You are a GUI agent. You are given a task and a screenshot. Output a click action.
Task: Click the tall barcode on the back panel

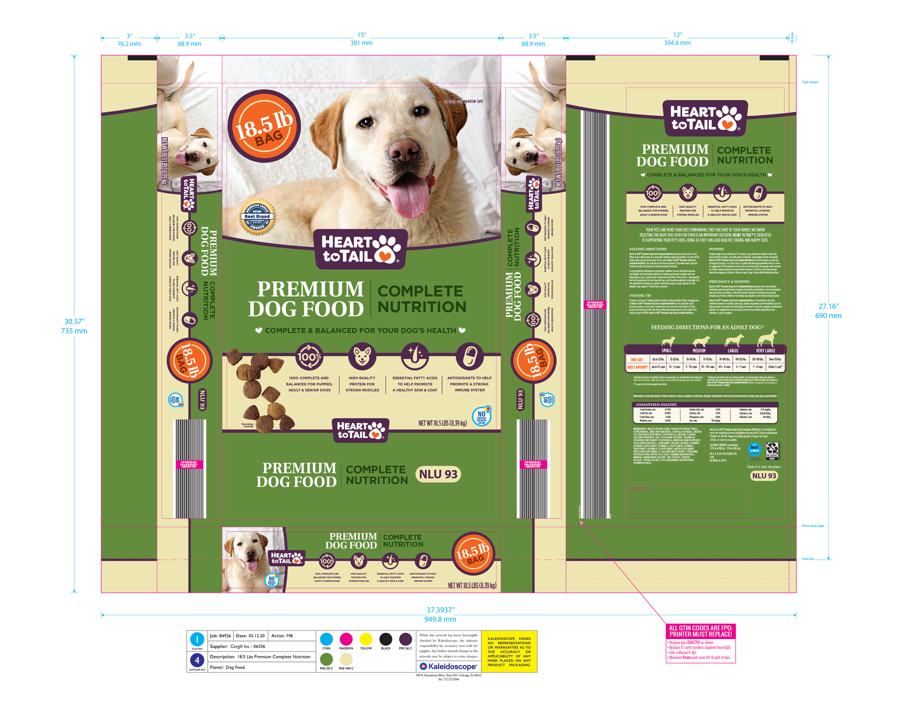(x=595, y=314)
